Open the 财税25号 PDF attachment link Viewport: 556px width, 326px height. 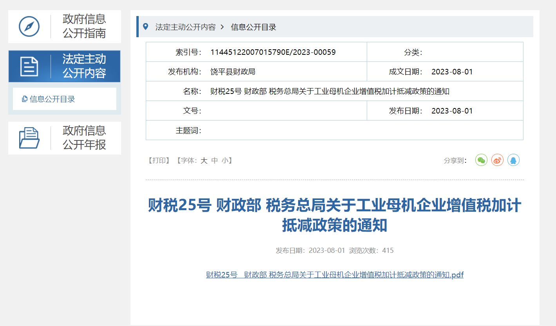335,275
